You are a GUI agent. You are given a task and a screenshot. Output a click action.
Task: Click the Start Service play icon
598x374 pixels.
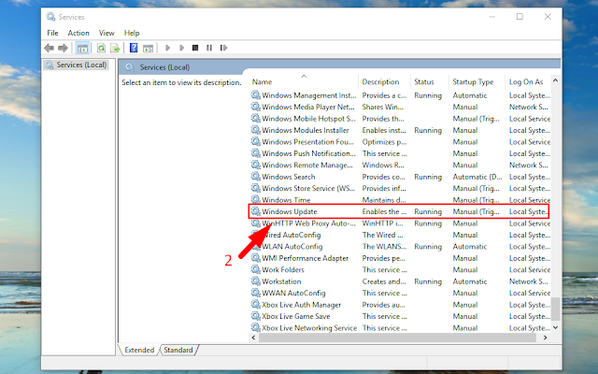(x=167, y=48)
